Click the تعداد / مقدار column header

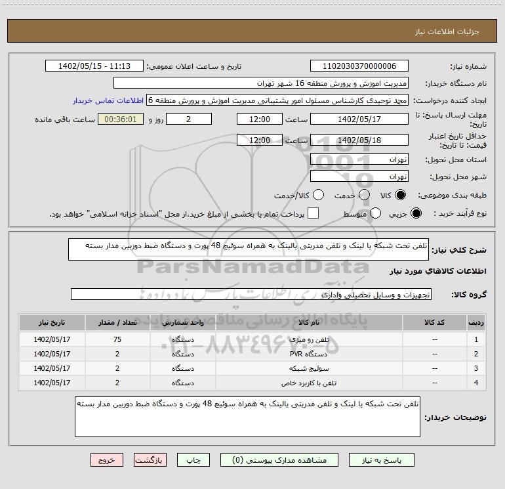[117, 323]
